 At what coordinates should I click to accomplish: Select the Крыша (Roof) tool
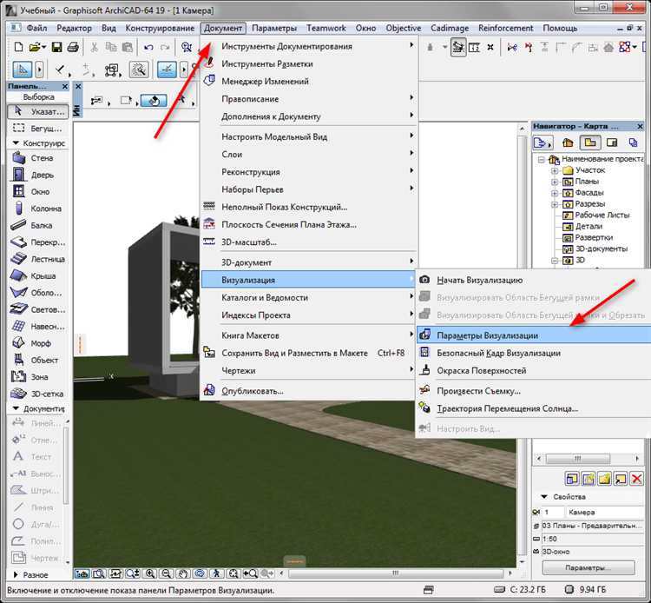coord(35,275)
